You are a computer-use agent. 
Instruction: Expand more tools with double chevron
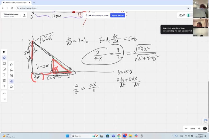click(x=4, y=86)
